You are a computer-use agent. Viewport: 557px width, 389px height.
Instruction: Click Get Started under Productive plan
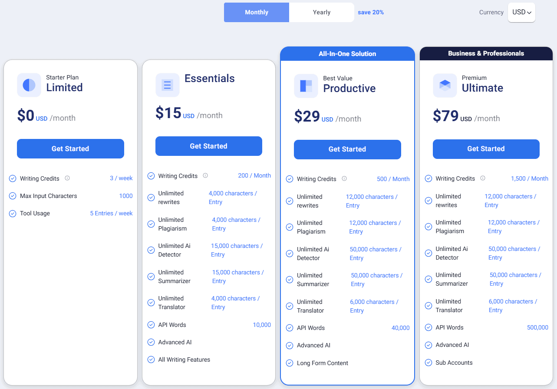tap(347, 149)
